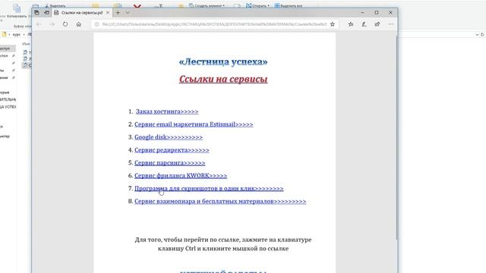Viewport: 486px width, 273px height.
Task: Click the Ссылки на сервисы heading
Action: pos(223,79)
